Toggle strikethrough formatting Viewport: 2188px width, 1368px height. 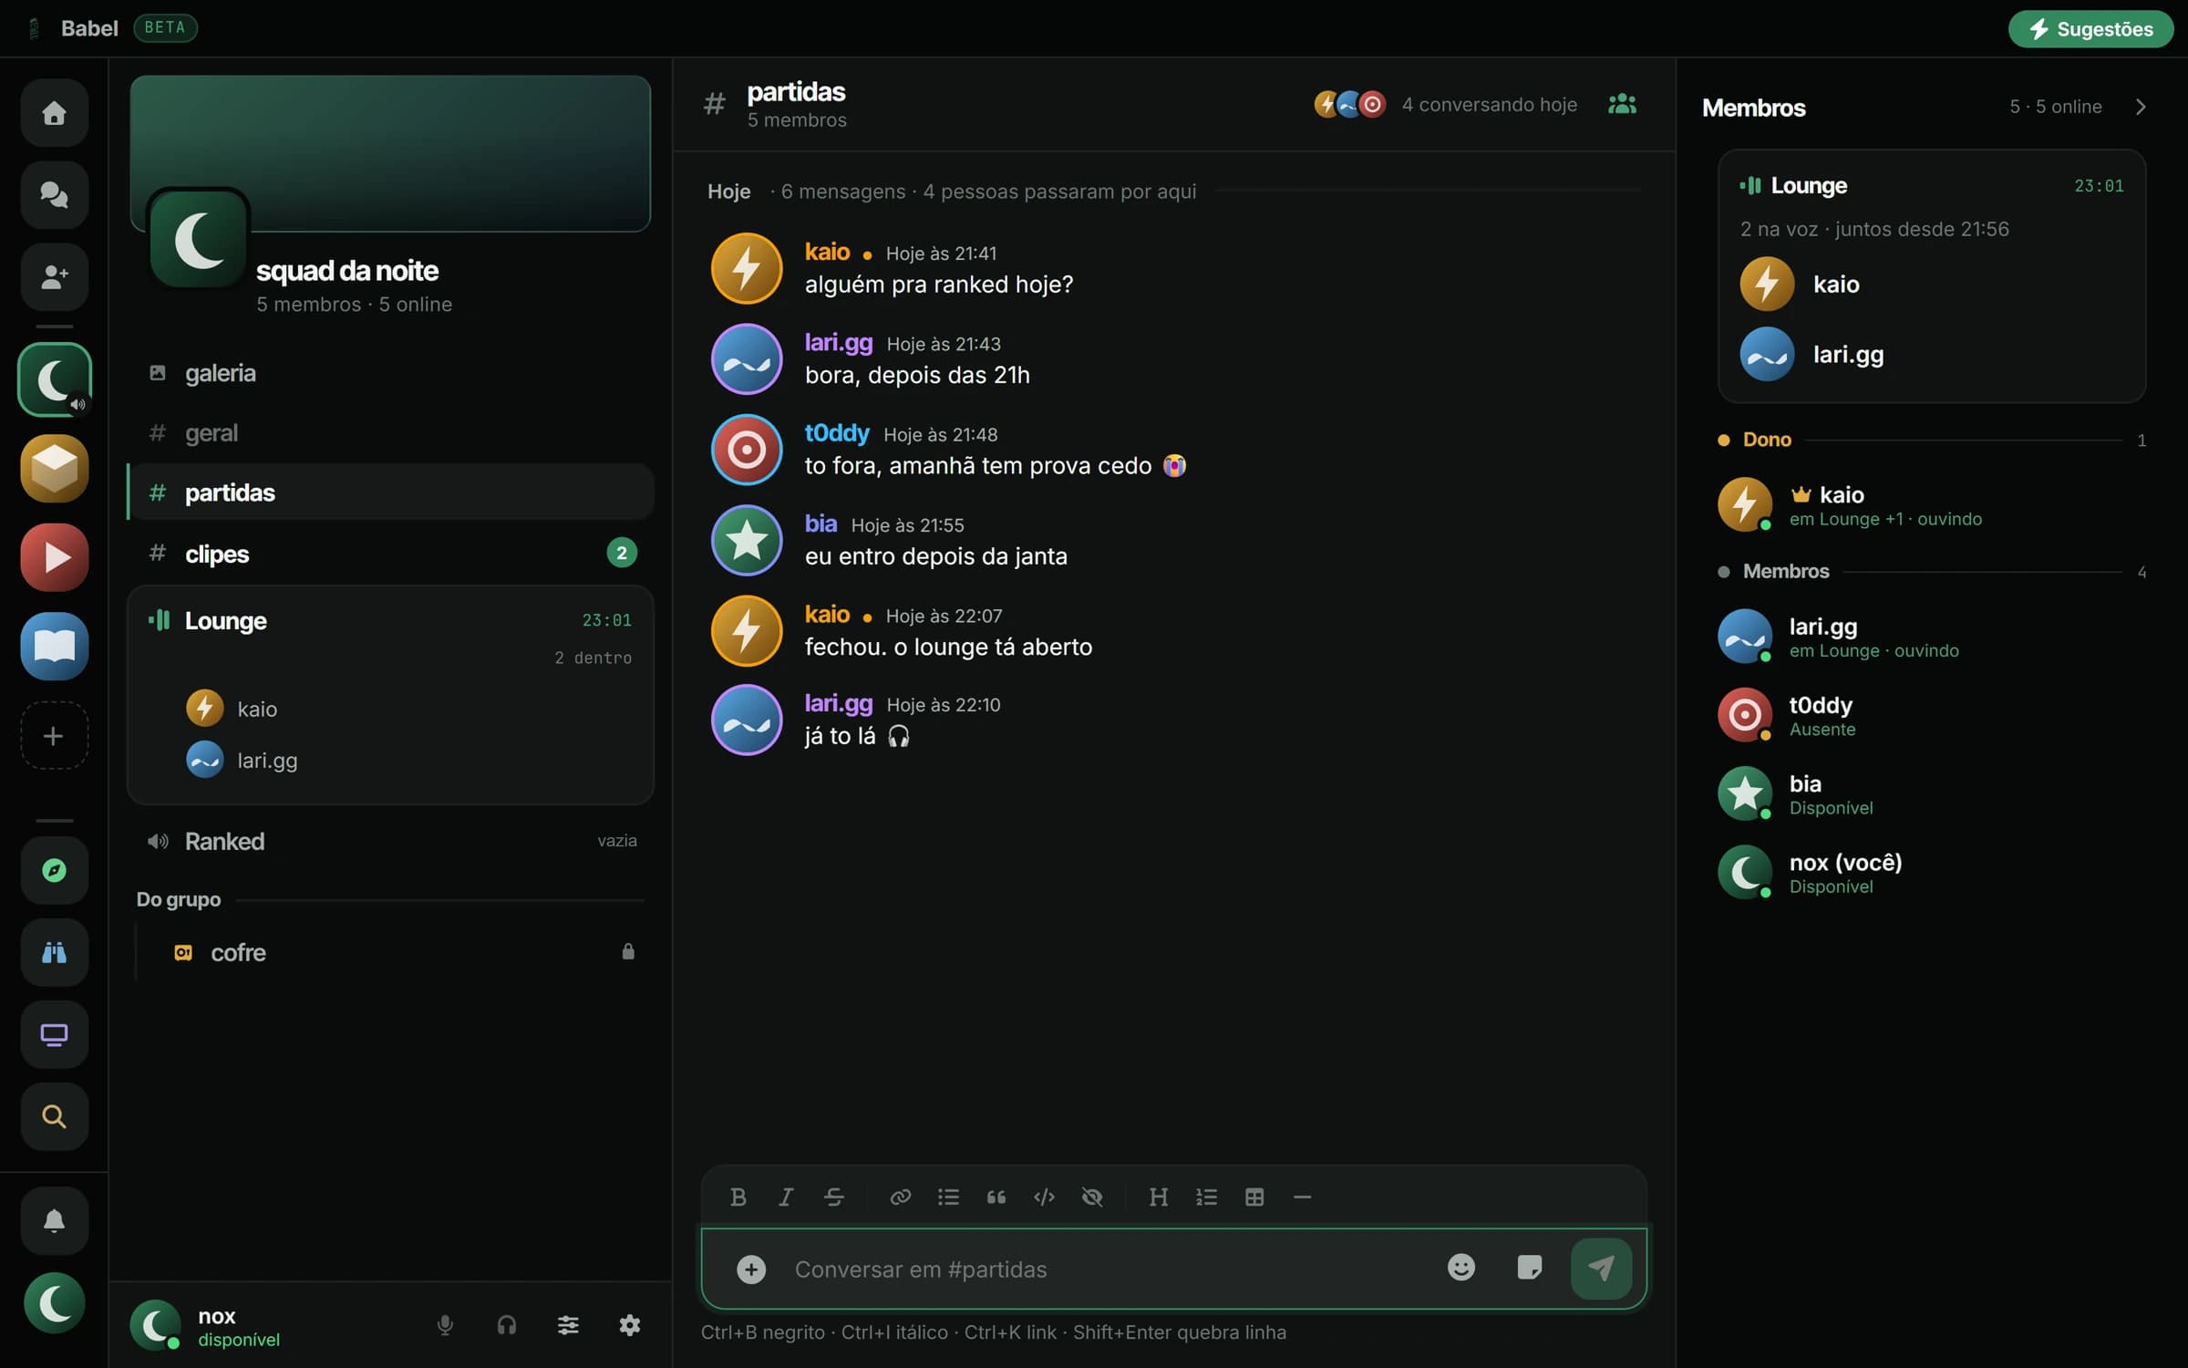pos(834,1197)
